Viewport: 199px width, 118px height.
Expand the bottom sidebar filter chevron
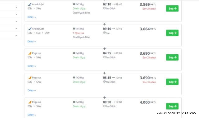coord(16,35)
